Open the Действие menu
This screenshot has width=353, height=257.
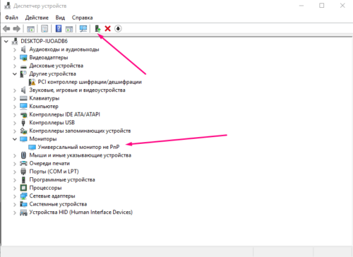(37, 18)
